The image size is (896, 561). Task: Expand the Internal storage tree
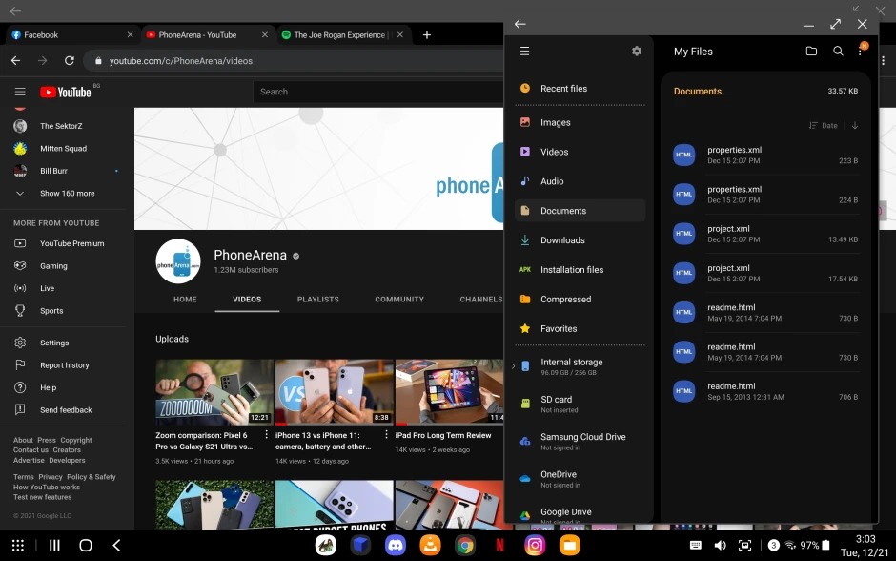(x=513, y=364)
